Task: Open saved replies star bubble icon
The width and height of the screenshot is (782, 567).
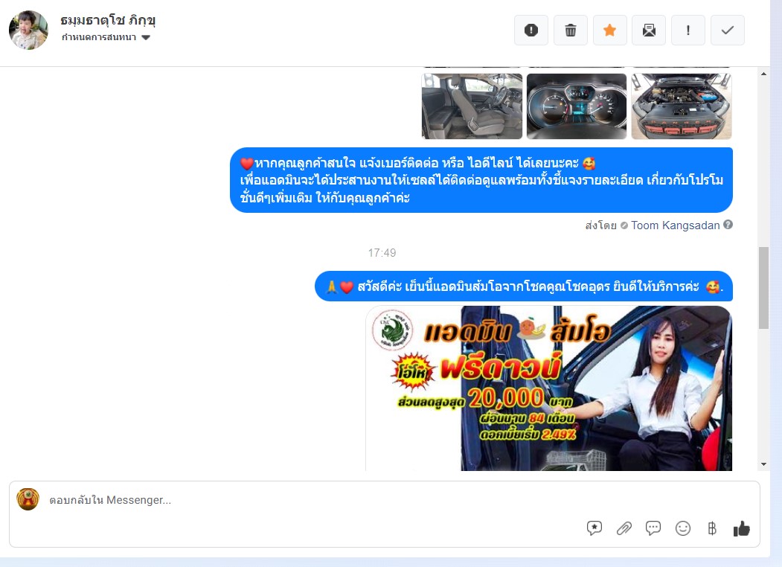Action: tap(594, 528)
